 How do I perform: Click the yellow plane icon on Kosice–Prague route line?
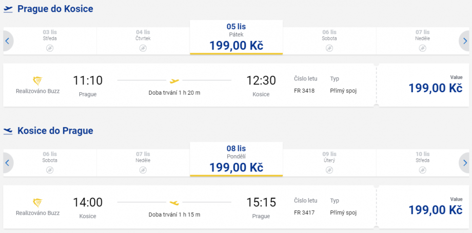click(174, 203)
